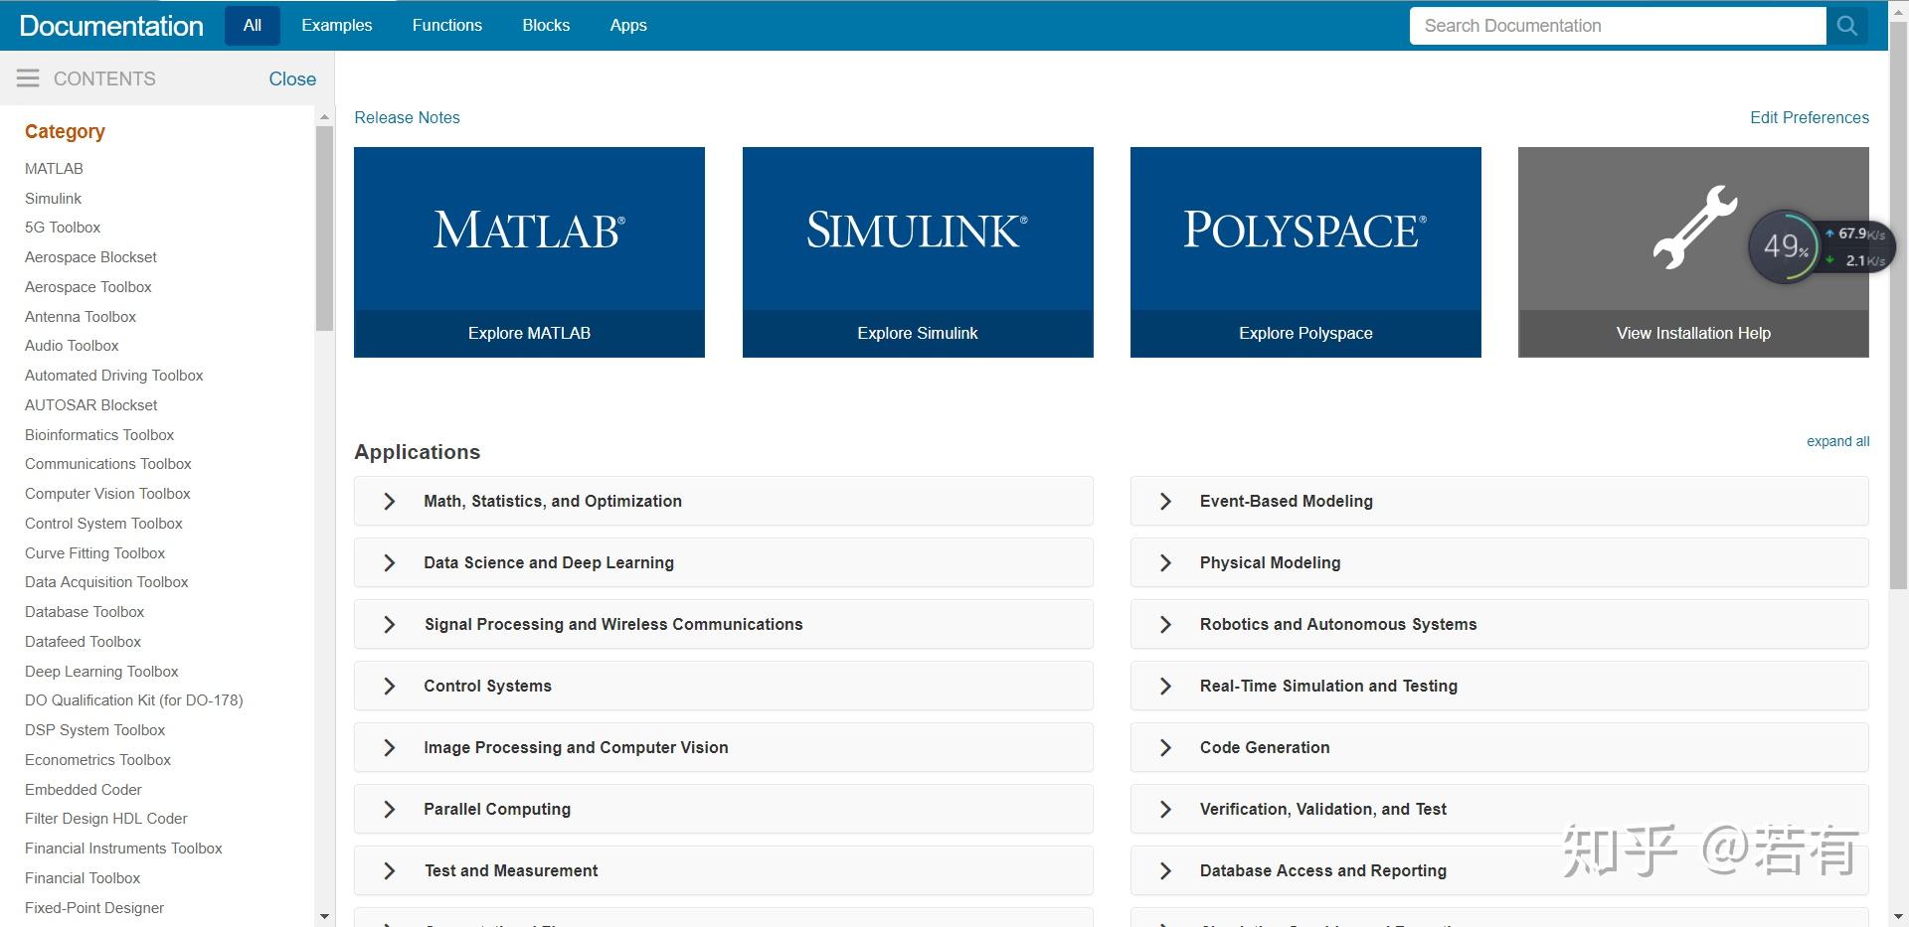Image resolution: width=1909 pixels, height=927 pixels.
Task: Open Datafeed Toolbox category
Action: (83, 642)
